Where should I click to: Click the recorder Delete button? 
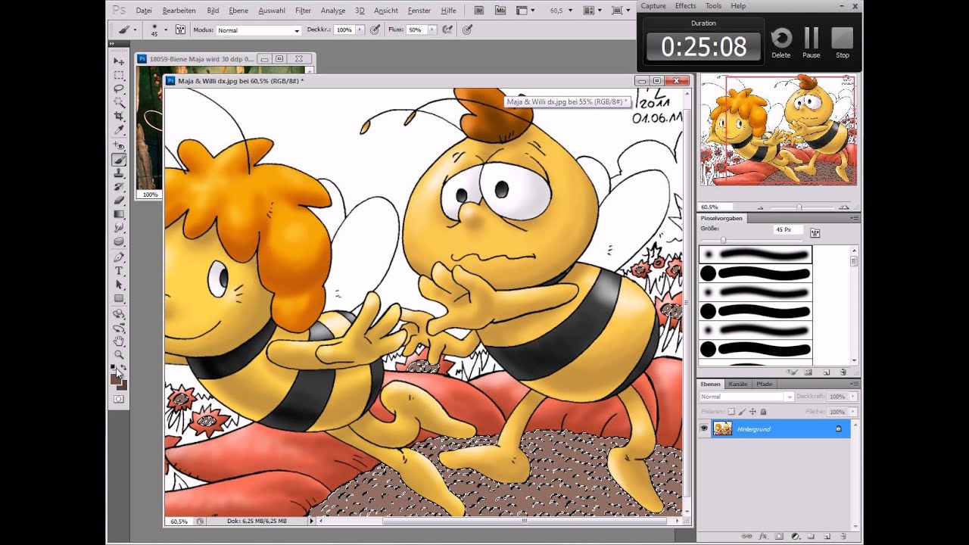point(781,42)
